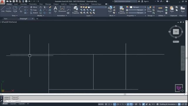Toggle object snap in status bar
Viewport: 188px width, 106px height.
click(x=131, y=104)
